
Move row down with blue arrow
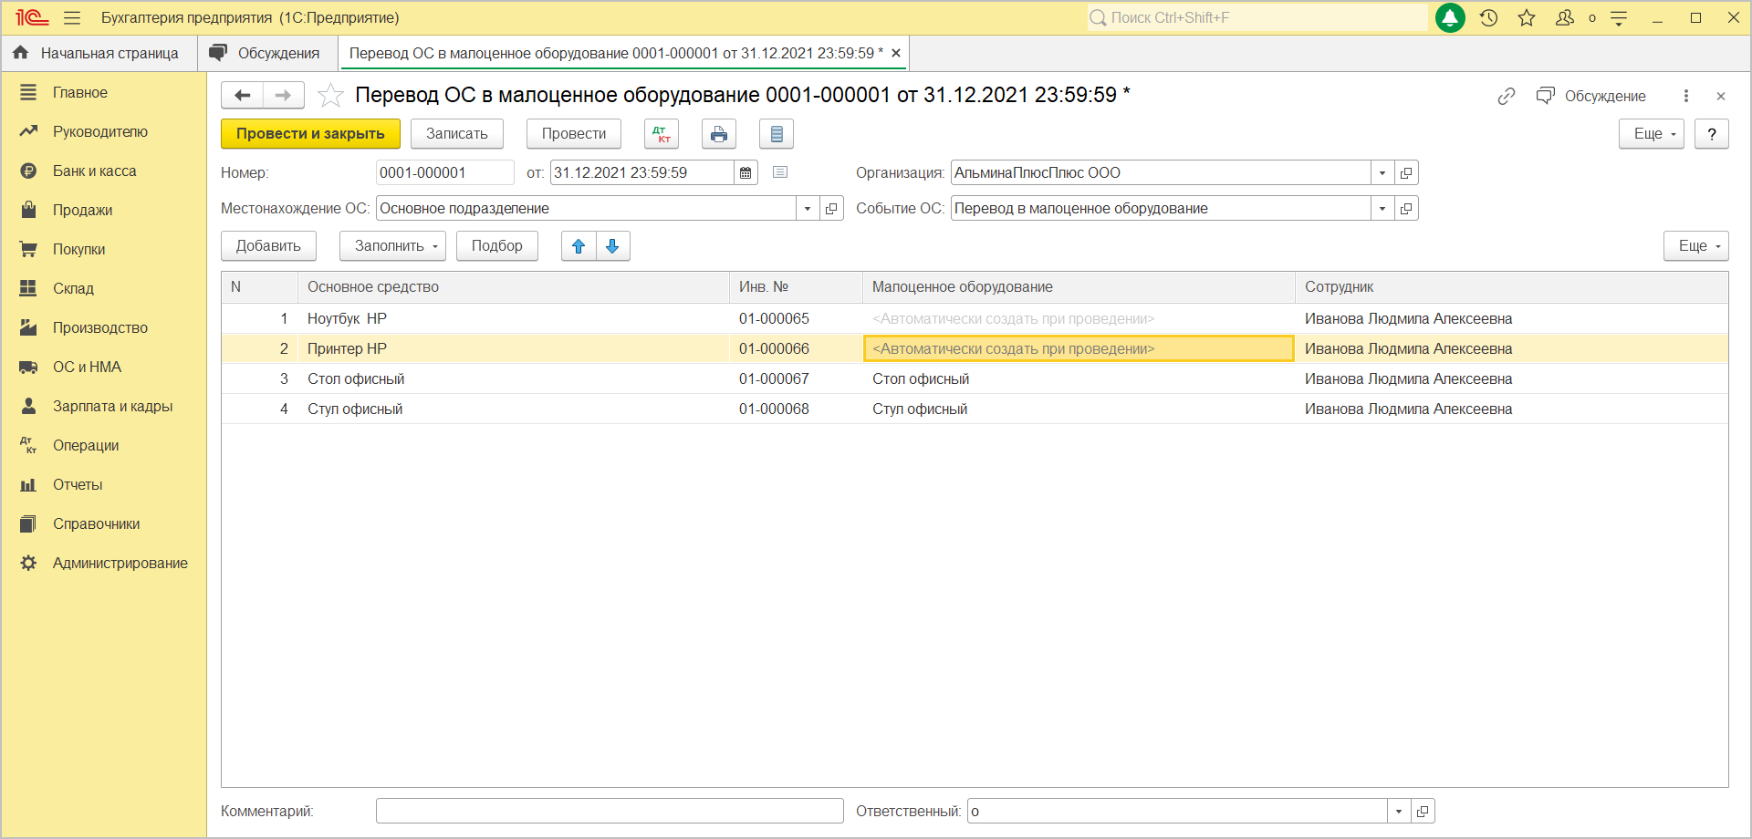point(613,246)
